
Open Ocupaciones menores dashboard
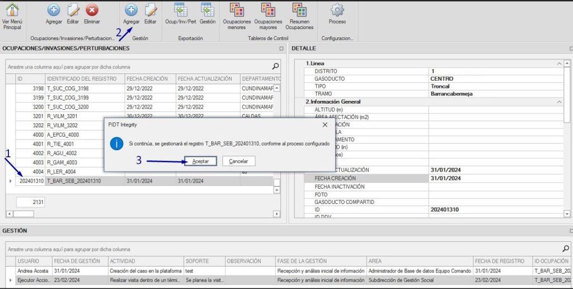coord(237,10)
